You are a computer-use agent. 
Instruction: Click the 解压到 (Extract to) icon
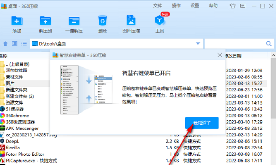pyautogui.click(x=45, y=21)
